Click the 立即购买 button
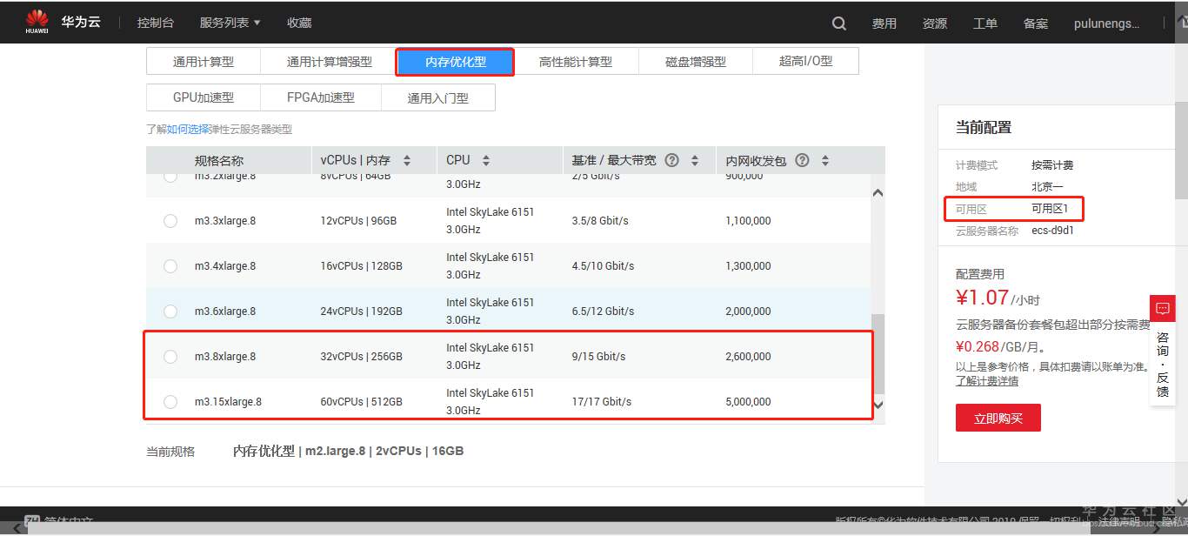 998,419
